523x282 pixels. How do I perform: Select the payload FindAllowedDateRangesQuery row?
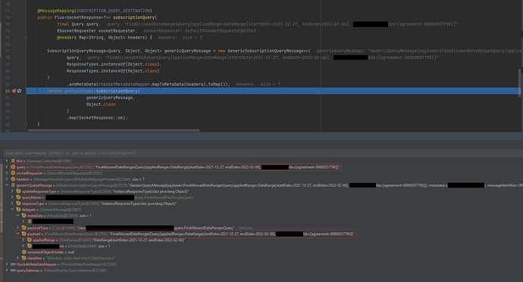(186, 234)
